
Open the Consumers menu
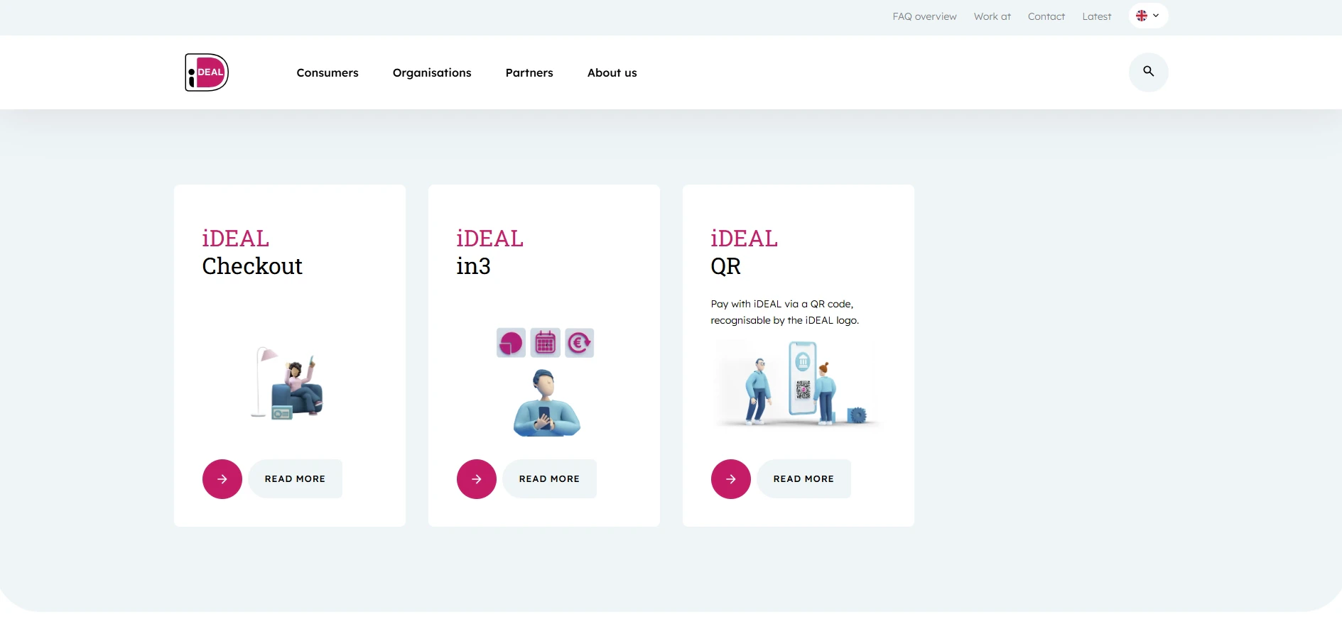[x=328, y=72]
